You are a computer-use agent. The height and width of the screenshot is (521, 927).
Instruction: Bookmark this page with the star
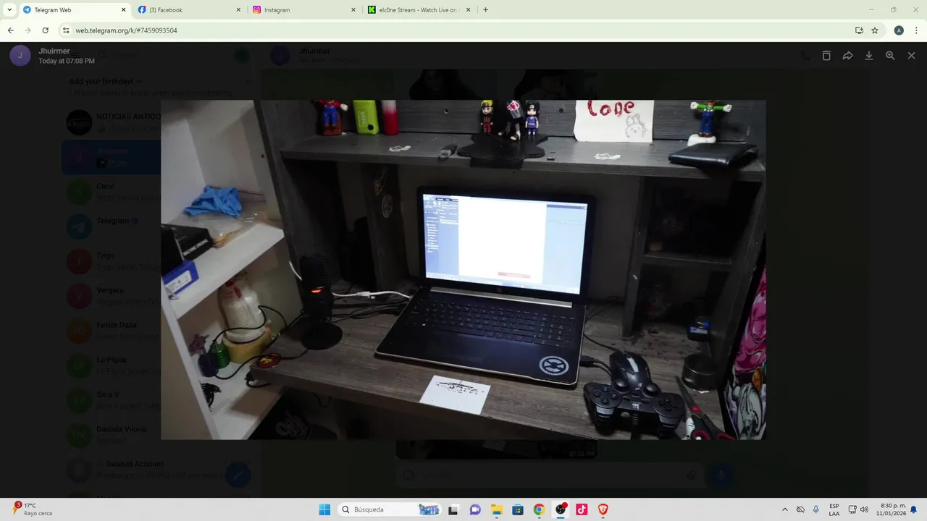click(x=875, y=30)
